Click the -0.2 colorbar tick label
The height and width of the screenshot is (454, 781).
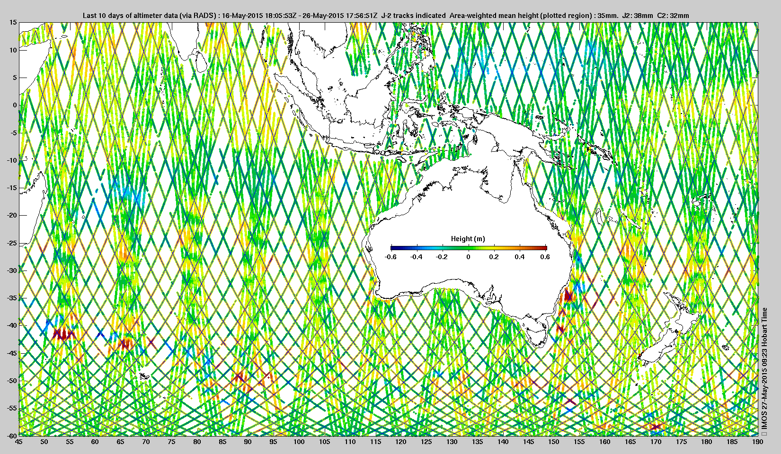441,257
